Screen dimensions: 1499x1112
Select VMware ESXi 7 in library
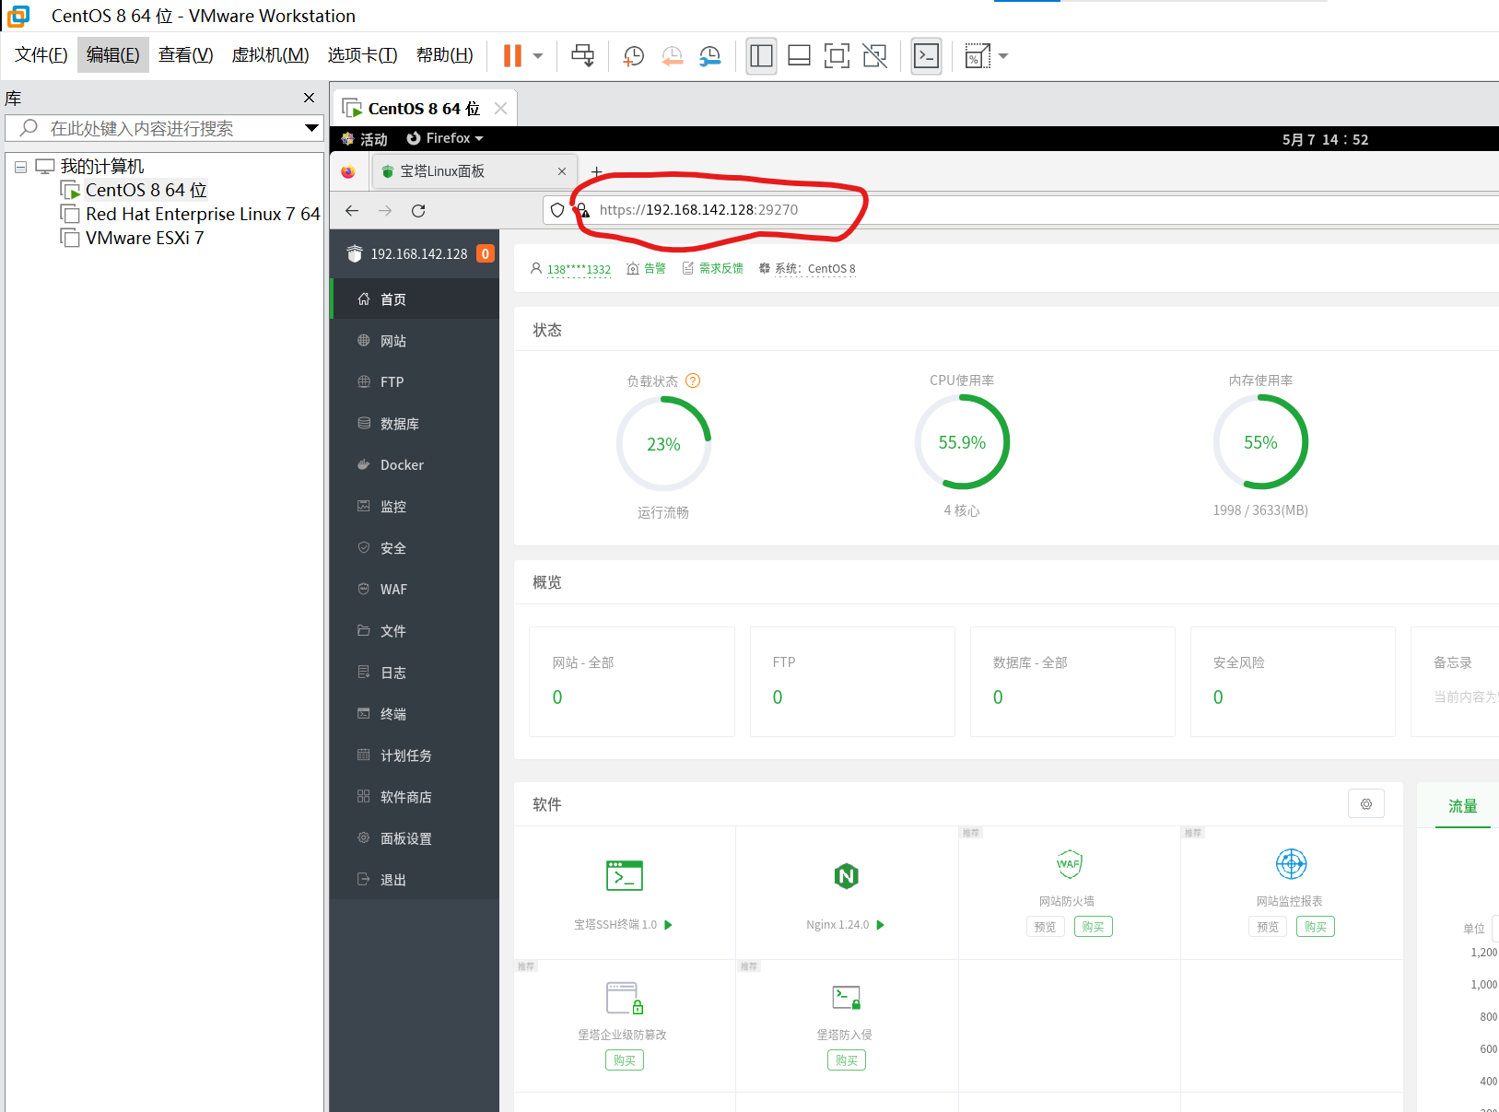click(x=145, y=238)
